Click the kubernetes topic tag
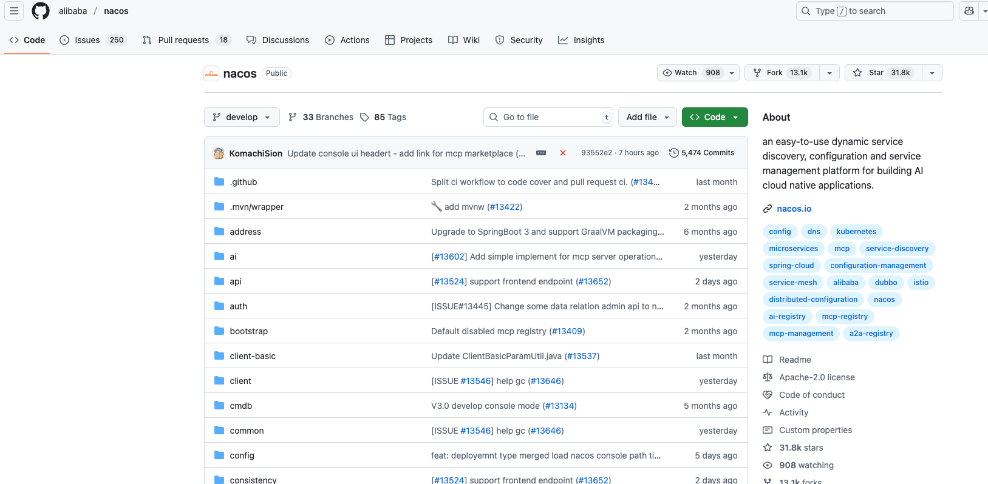This screenshot has width=988, height=484. click(x=856, y=232)
